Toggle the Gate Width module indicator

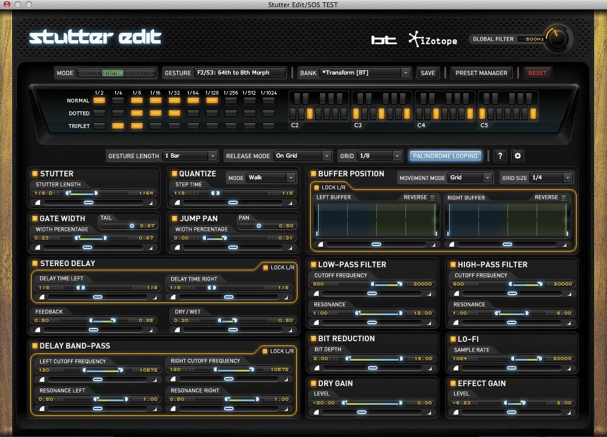point(35,218)
